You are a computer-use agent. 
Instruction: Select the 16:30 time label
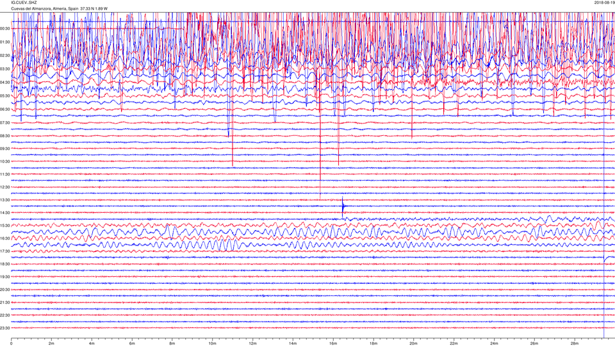tap(4, 238)
